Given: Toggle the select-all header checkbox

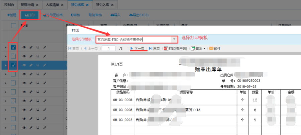Looking at the screenshot, I should point(13,26).
